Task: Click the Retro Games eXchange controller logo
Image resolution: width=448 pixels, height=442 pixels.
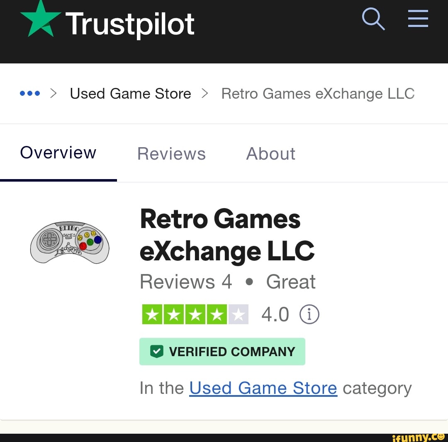Action: click(70, 243)
